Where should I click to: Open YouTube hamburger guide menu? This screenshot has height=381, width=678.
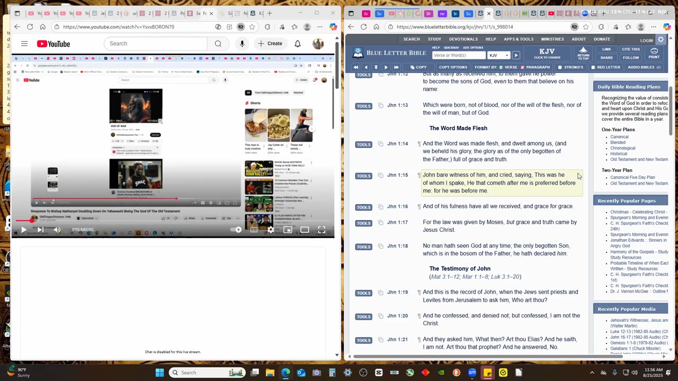(x=24, y=44)
